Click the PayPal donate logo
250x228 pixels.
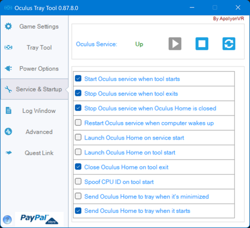(39, 219)
